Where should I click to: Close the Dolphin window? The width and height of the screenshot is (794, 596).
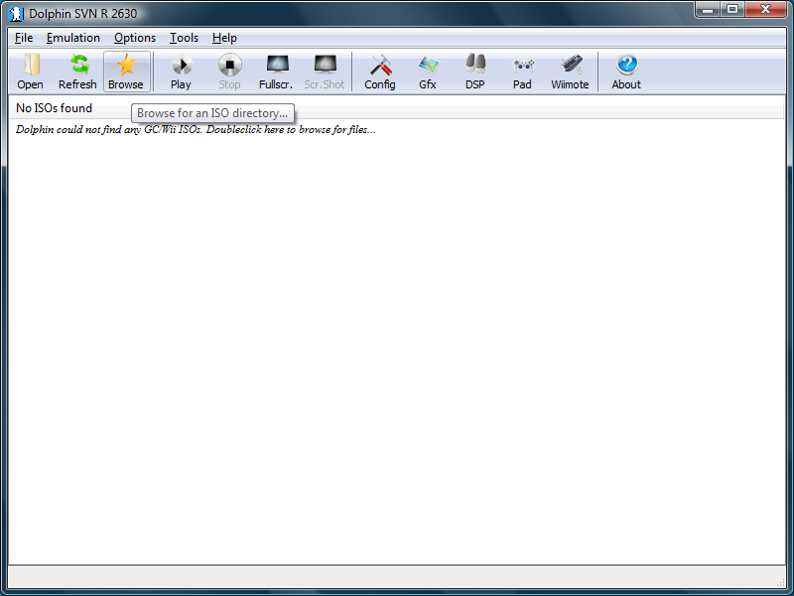pyautogui.click(x=766, y=10)
